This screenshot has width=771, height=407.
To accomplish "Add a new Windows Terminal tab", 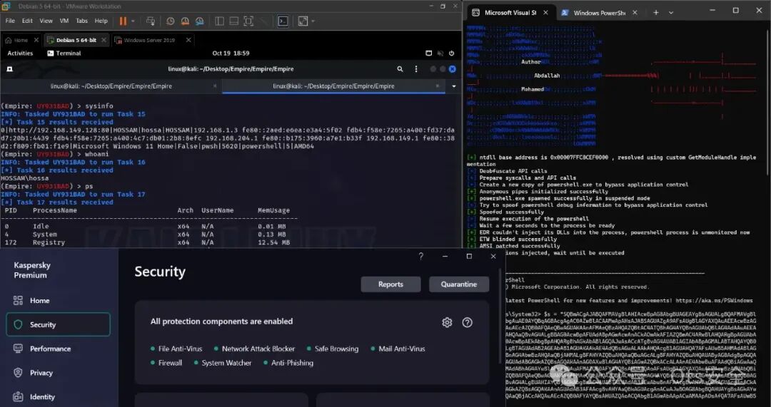I will pyautogui.click(x=655, y=13).
